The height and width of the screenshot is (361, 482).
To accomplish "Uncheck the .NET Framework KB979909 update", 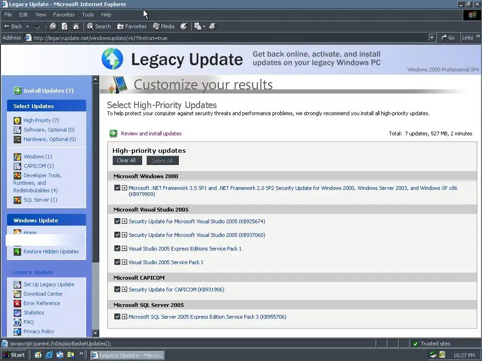I will point(117,188).
